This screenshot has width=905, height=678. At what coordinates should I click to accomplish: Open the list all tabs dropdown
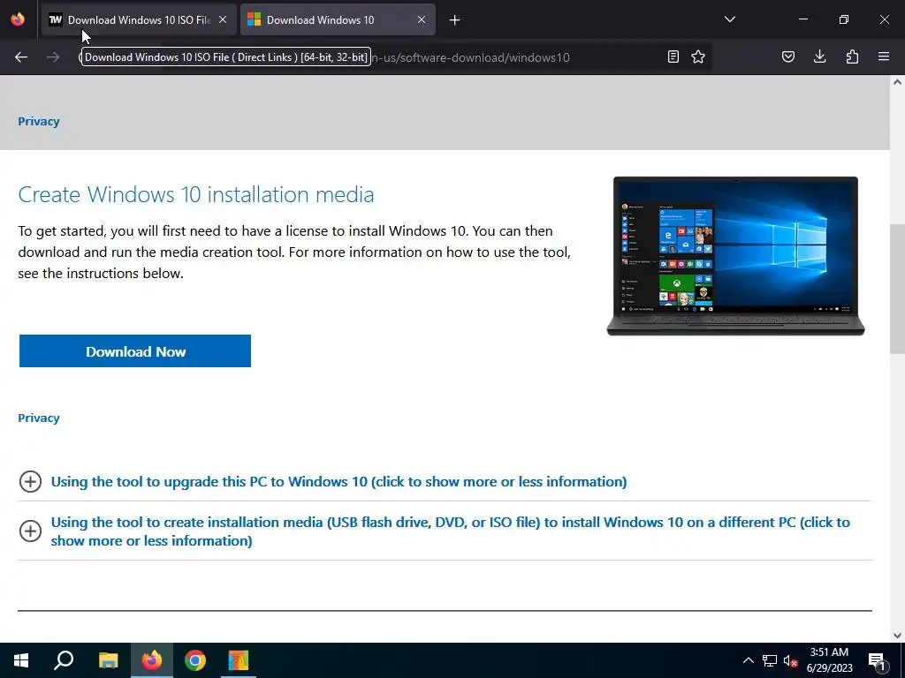729,19
